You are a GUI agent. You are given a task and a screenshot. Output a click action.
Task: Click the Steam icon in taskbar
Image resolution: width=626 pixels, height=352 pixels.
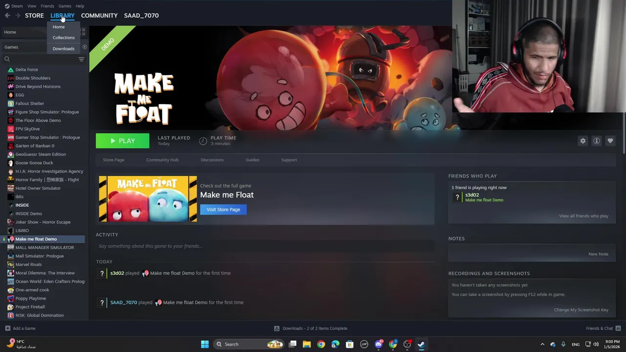pyautogui.click(x=421, y=344)
